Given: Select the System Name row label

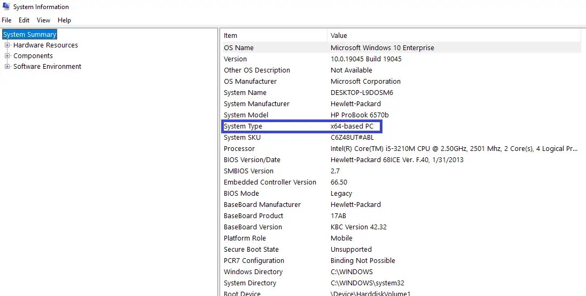Looking at the screenshot, I should 245,93.
